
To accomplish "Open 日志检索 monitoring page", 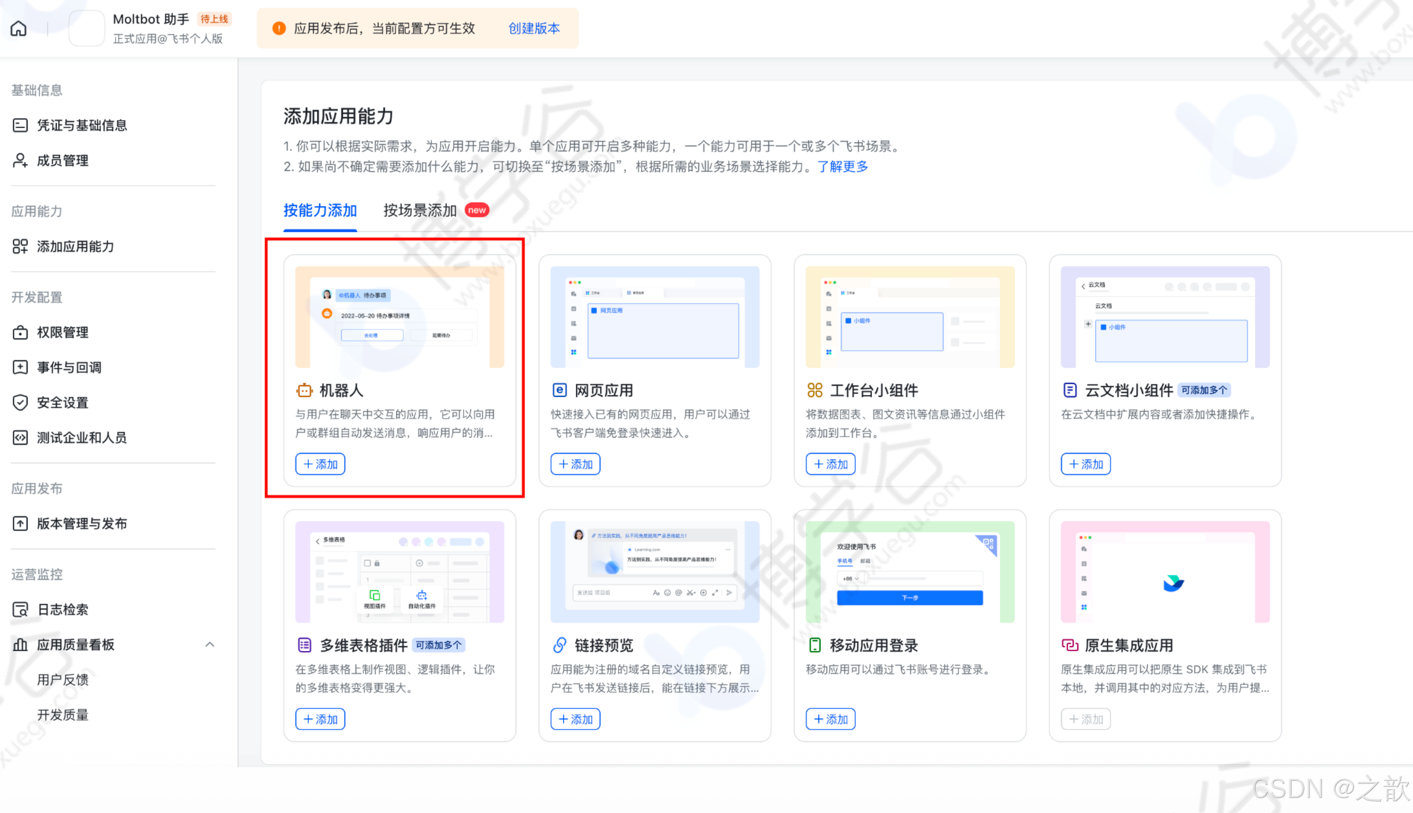I will pyautogui.click(x=62, y=610).
